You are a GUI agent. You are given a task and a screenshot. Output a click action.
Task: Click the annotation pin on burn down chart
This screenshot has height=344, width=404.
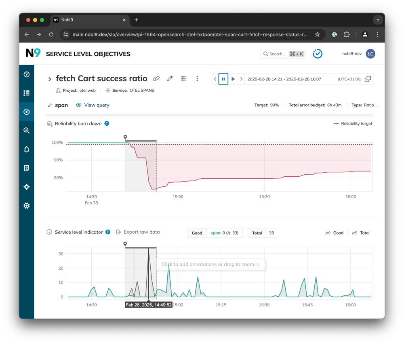125,137
